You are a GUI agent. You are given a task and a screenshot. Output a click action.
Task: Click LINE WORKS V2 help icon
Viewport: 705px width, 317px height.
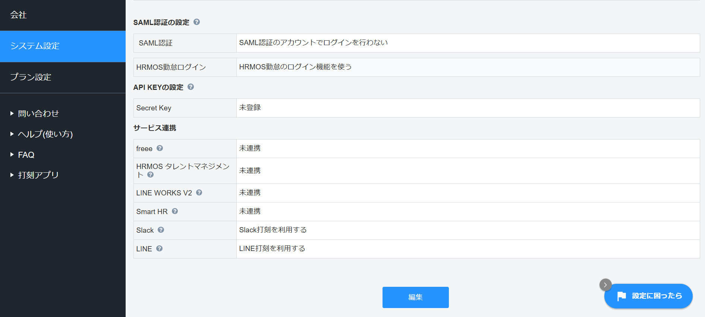click(x=199, y=192)
